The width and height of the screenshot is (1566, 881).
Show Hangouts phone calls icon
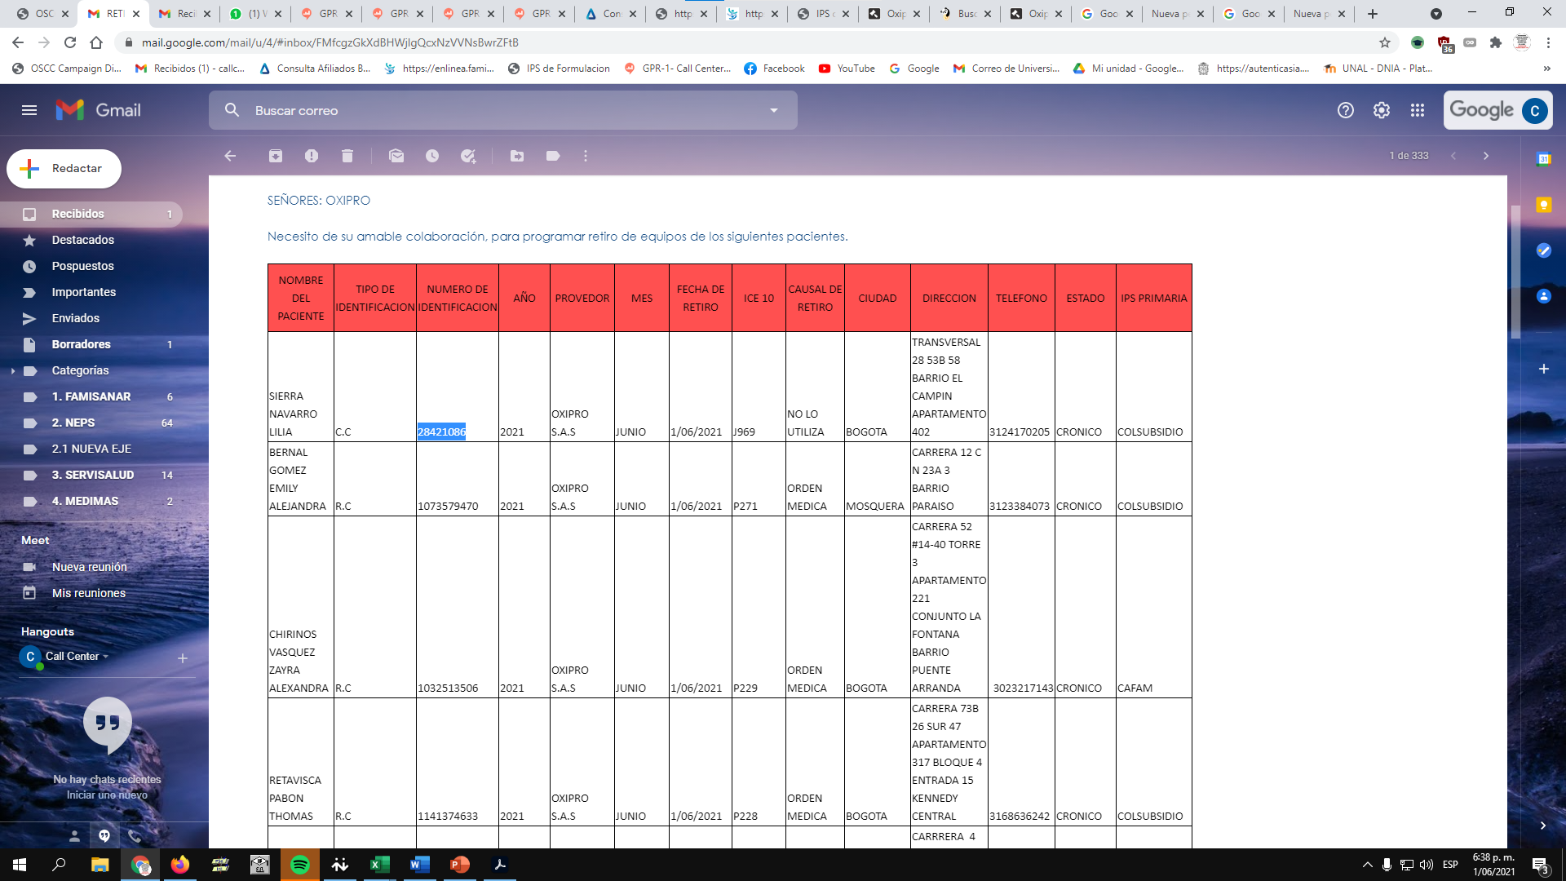point(135,836)
